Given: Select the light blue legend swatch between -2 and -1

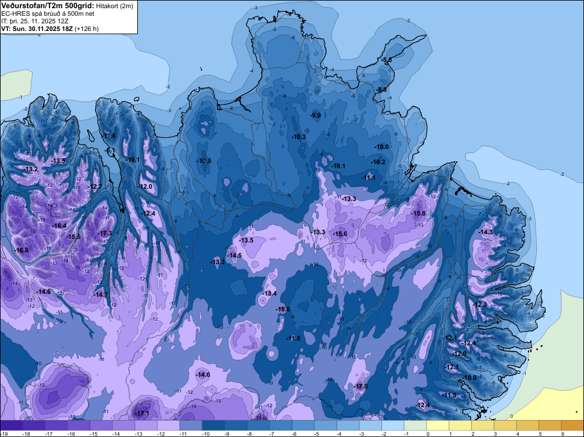Looking at the screenshot, I should point(393,425).
